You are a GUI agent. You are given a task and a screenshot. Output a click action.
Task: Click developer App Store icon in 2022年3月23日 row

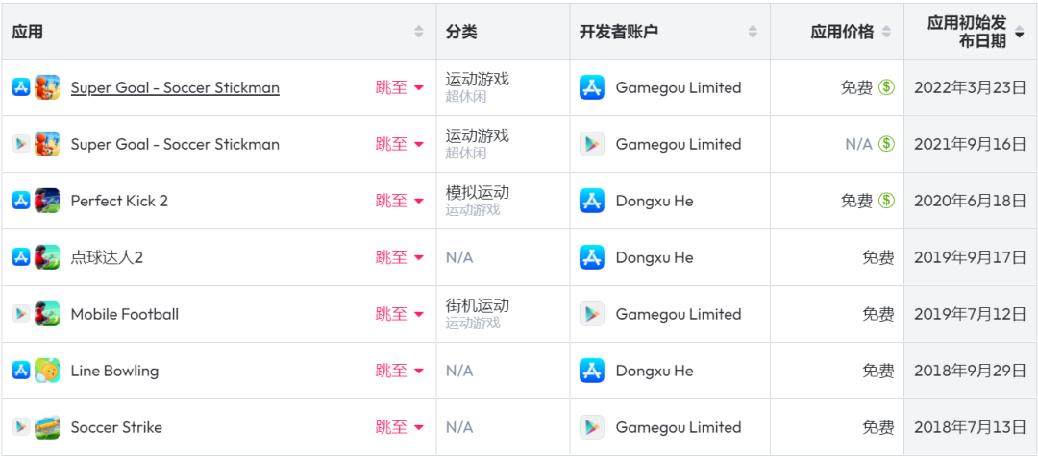[592, 87]
